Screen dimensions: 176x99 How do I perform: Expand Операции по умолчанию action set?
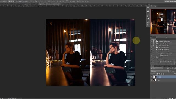pos(155,41)
